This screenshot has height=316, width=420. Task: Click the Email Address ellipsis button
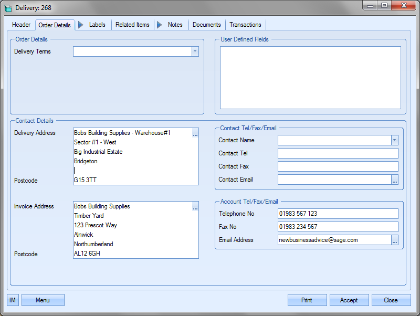click(395, 240)
